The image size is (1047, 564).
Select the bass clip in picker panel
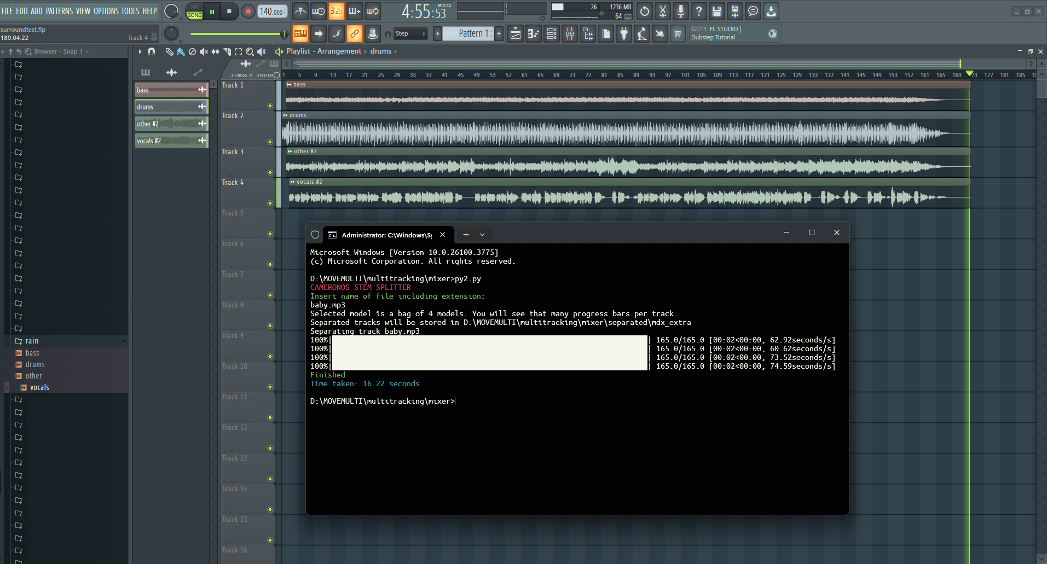click(171, 90)
